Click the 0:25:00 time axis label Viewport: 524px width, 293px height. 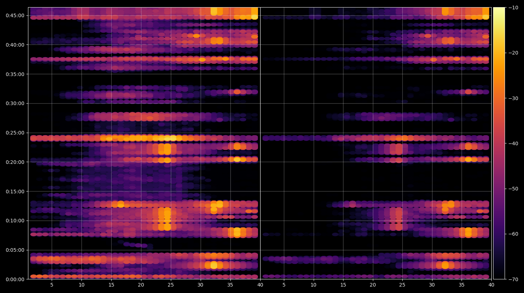(x=15, y=133)
